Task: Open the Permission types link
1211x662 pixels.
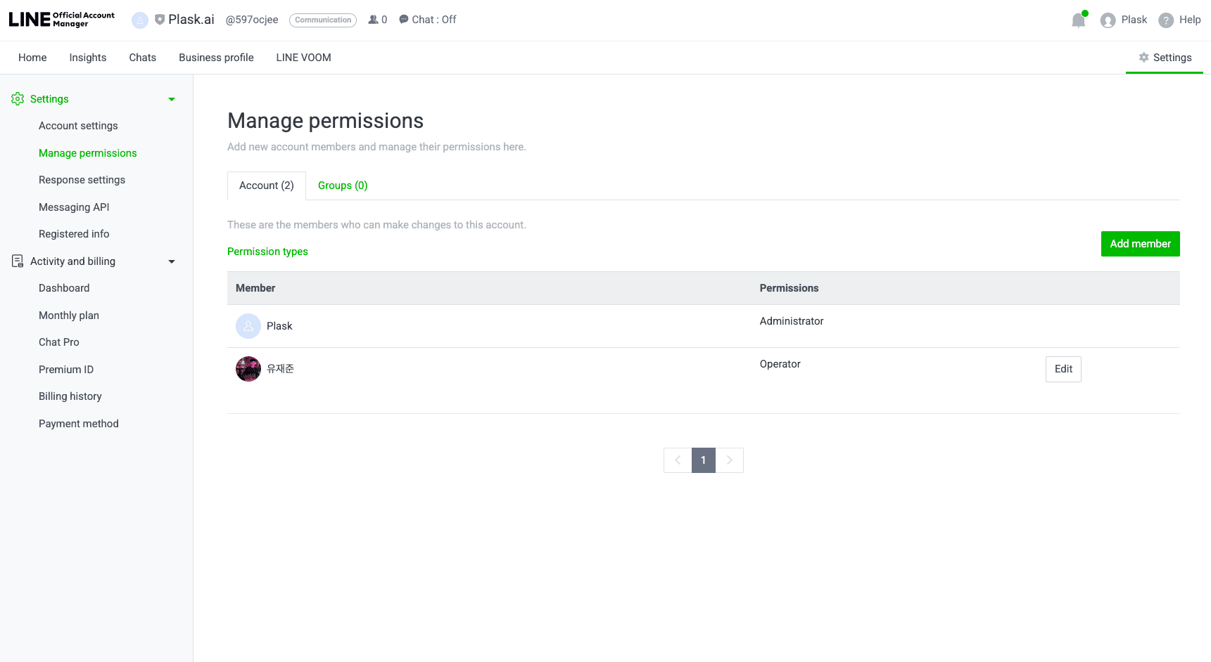Action: [267, 252]
